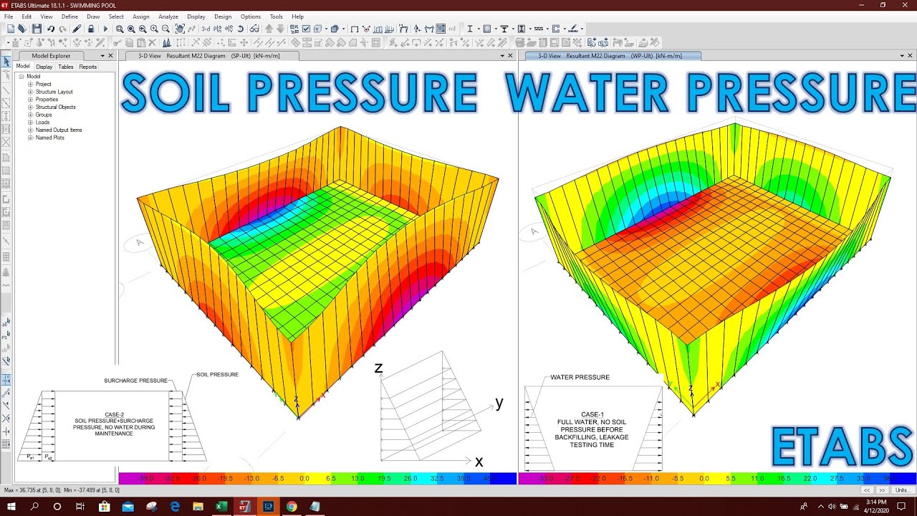The image size is (917, 516).
Task: Expand the Structure Layout node
Action: click(31, 92)
